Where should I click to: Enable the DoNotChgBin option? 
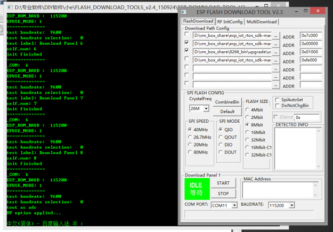click(277, 106)
